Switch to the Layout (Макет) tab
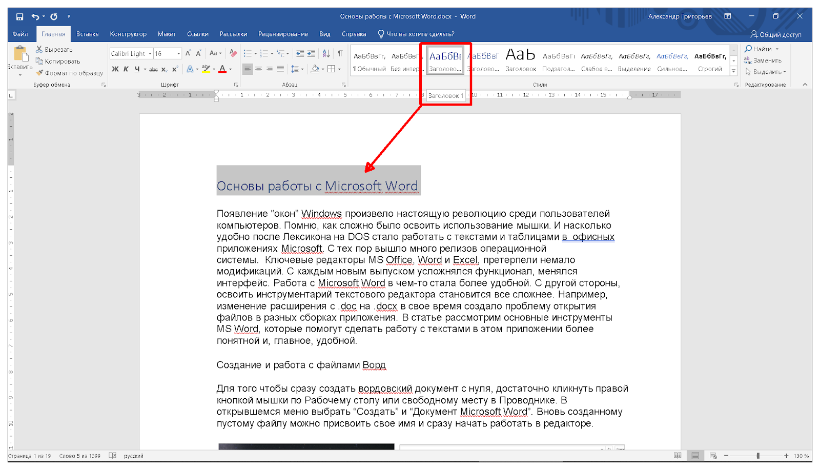820x470 pixels. click(167, 34)
